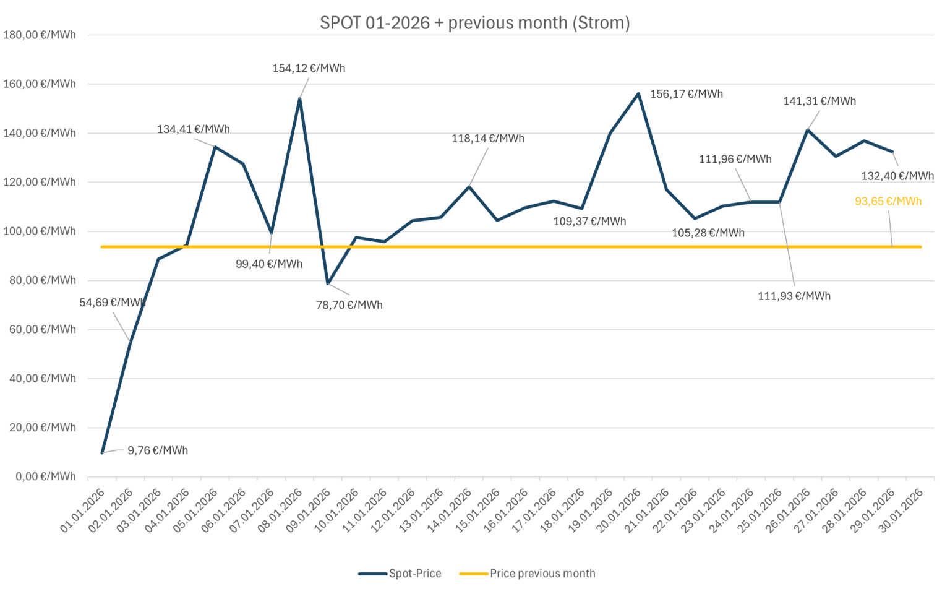Click the chart title "SPOT 01-2026 + previous month (Strom)"

[474, 23]
